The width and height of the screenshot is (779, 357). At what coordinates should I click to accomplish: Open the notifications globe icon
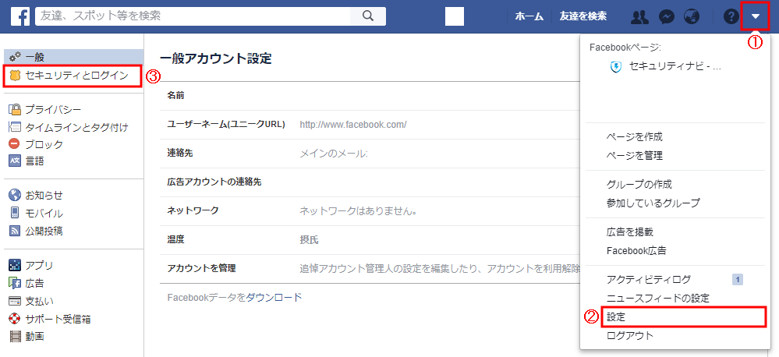coord(692,16)
